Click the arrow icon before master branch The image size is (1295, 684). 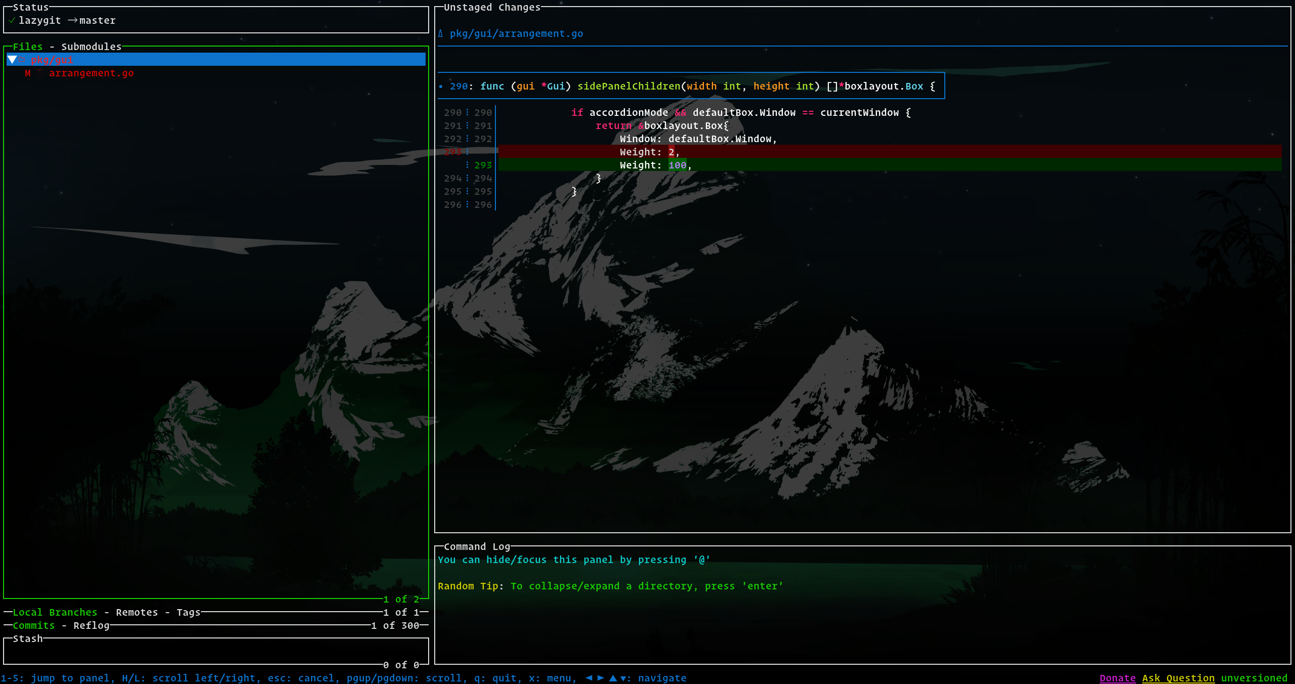[72, 21]
